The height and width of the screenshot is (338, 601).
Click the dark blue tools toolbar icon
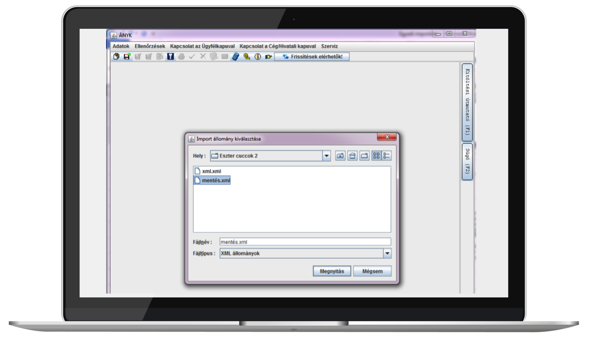click(170, 57)
